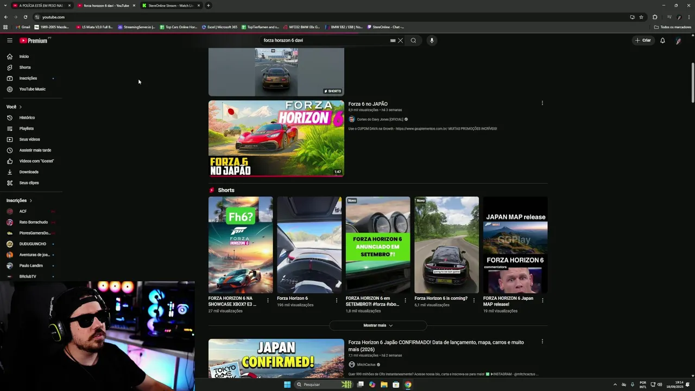Go to the YouTube Premium home logo
The width and height of the screenshot is (695, 391).
tap(35, 40)
